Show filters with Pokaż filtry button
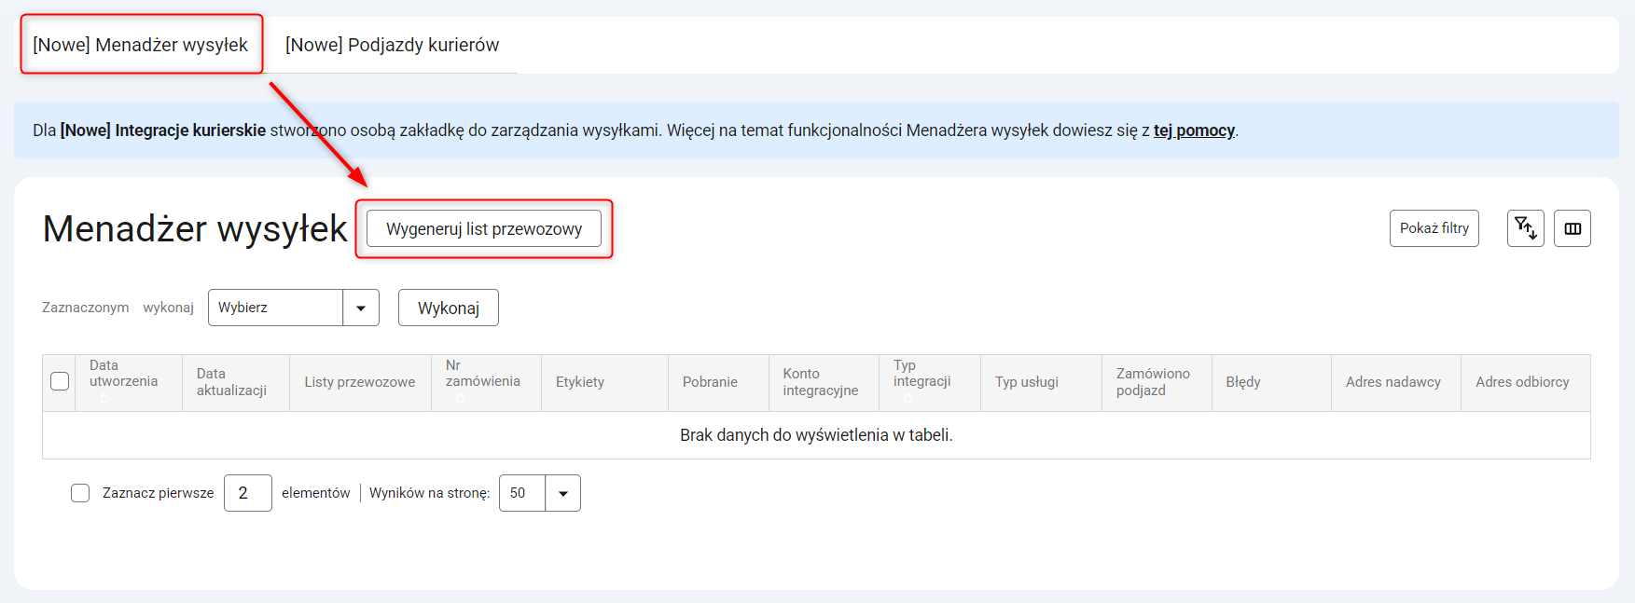The image size is (1635, 603). click(1434, 228)
